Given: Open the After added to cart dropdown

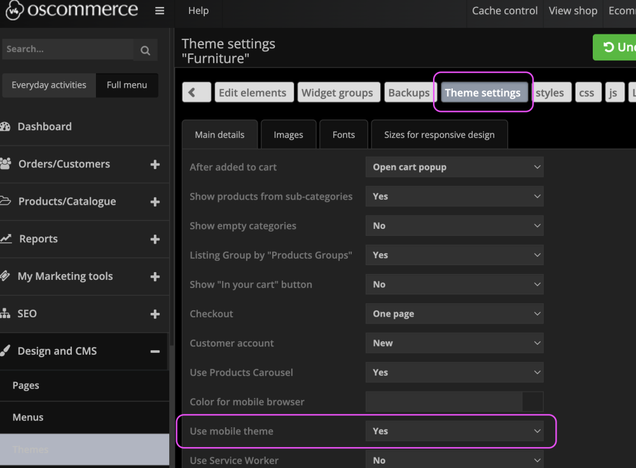Looking at the screenshot, I should point(454,167).
